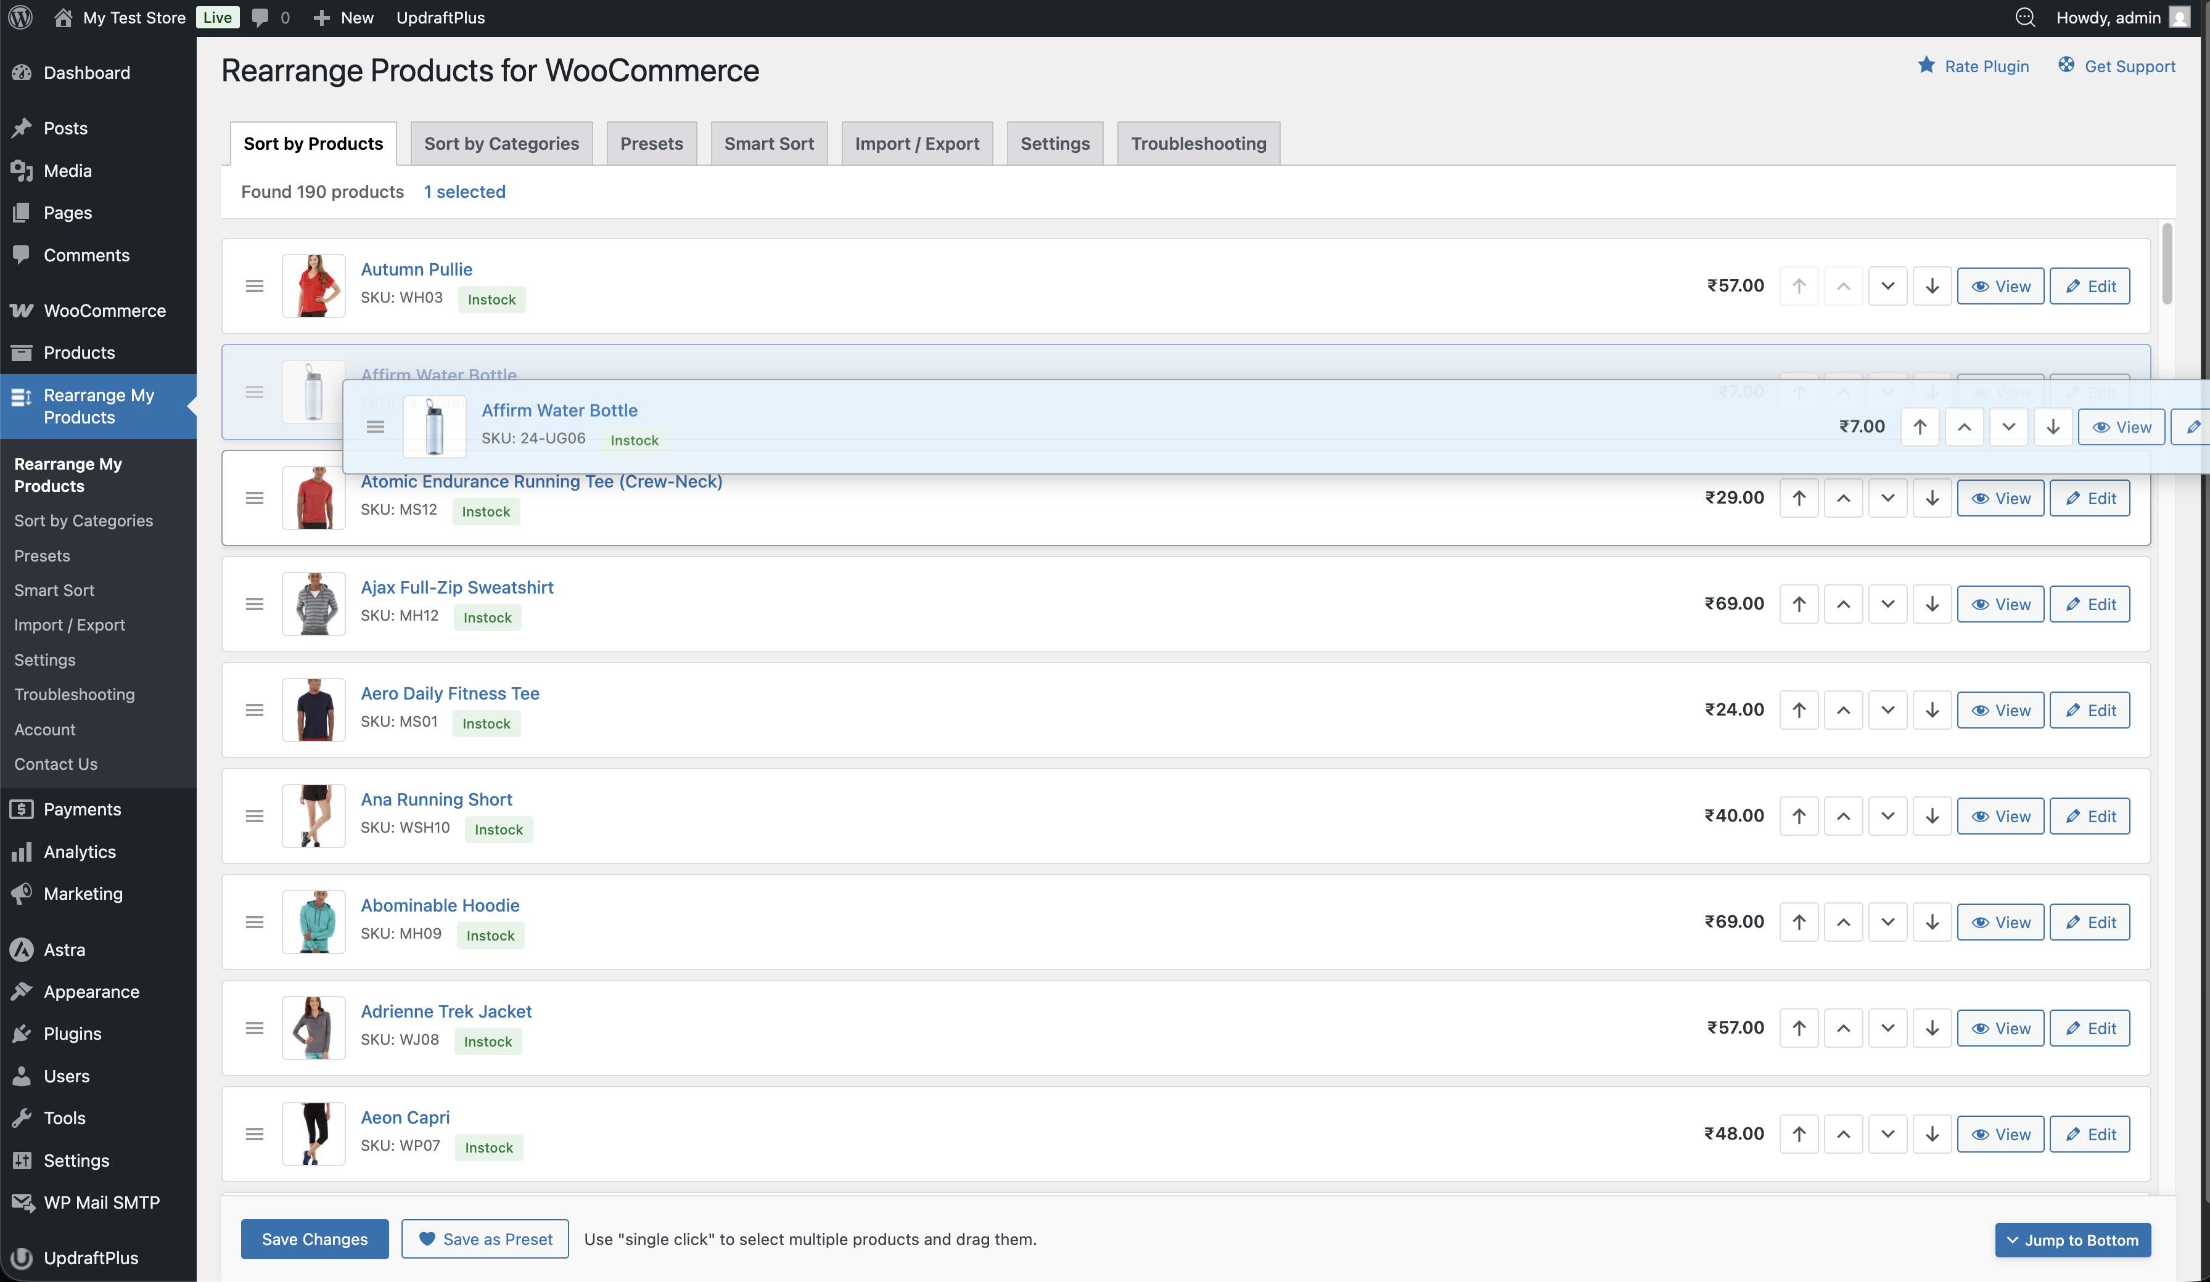Move Aeon Capri up one chevron
The image size is (2210, 1282).
point(1844,1135)
